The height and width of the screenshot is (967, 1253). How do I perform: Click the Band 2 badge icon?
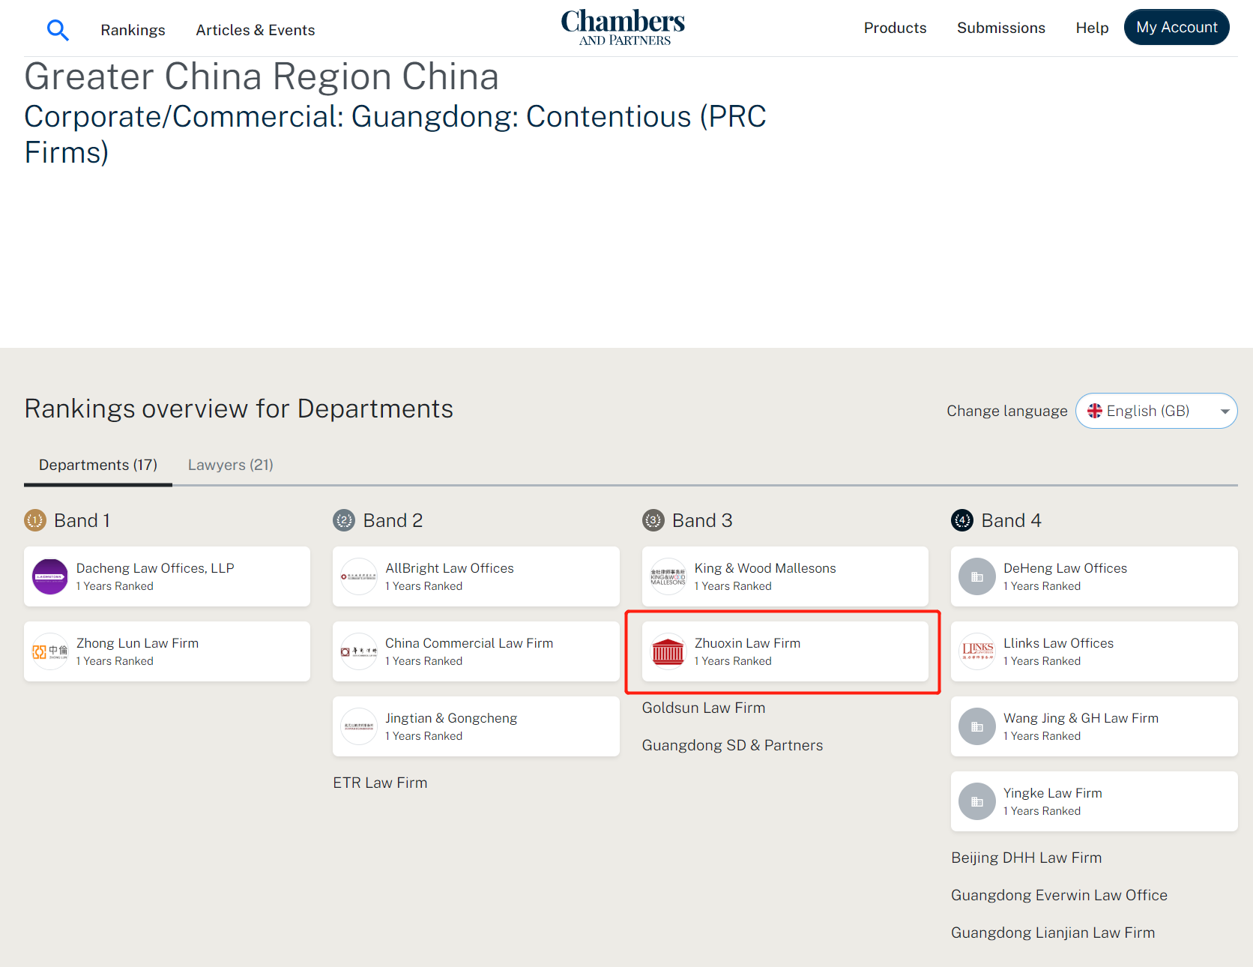coord(344,520)
